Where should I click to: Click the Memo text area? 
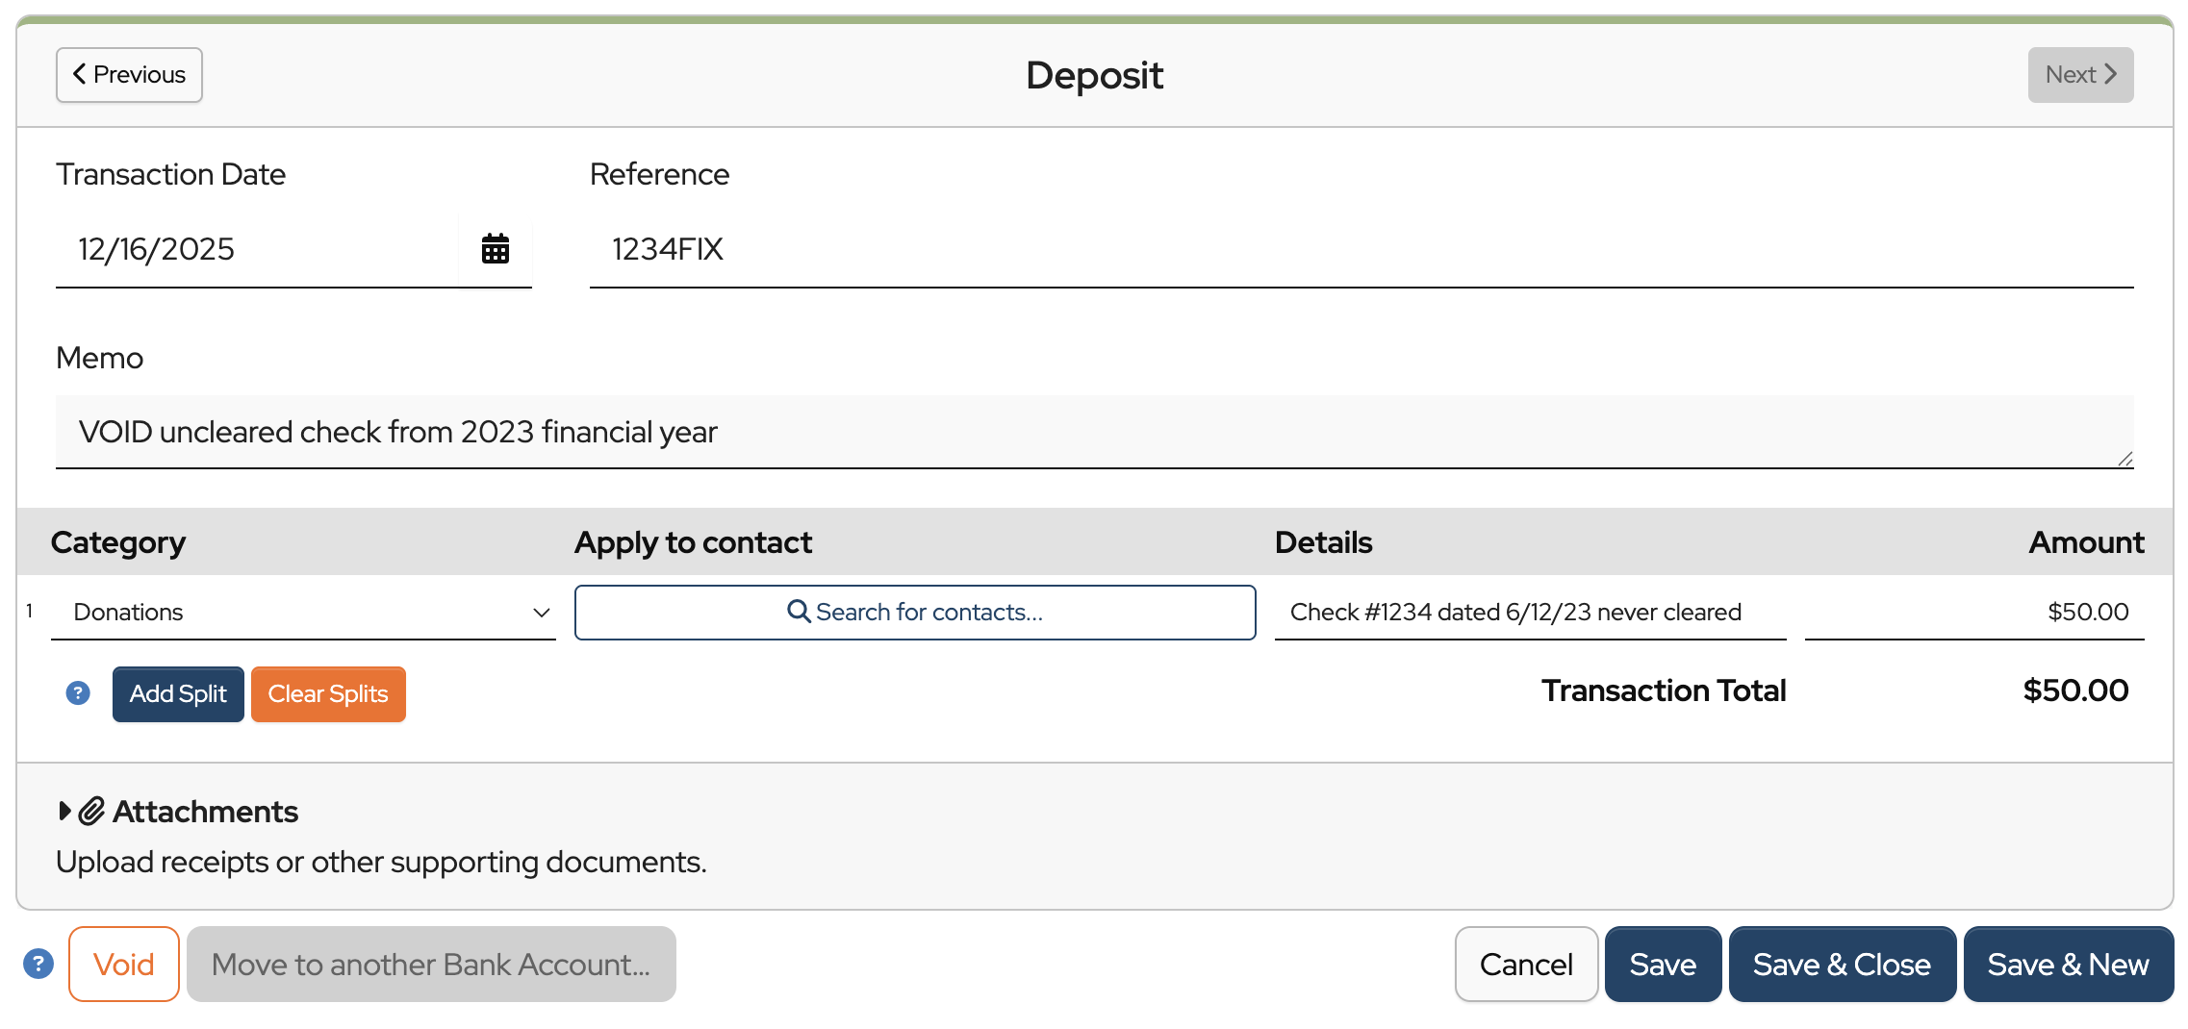point(1093,432)
